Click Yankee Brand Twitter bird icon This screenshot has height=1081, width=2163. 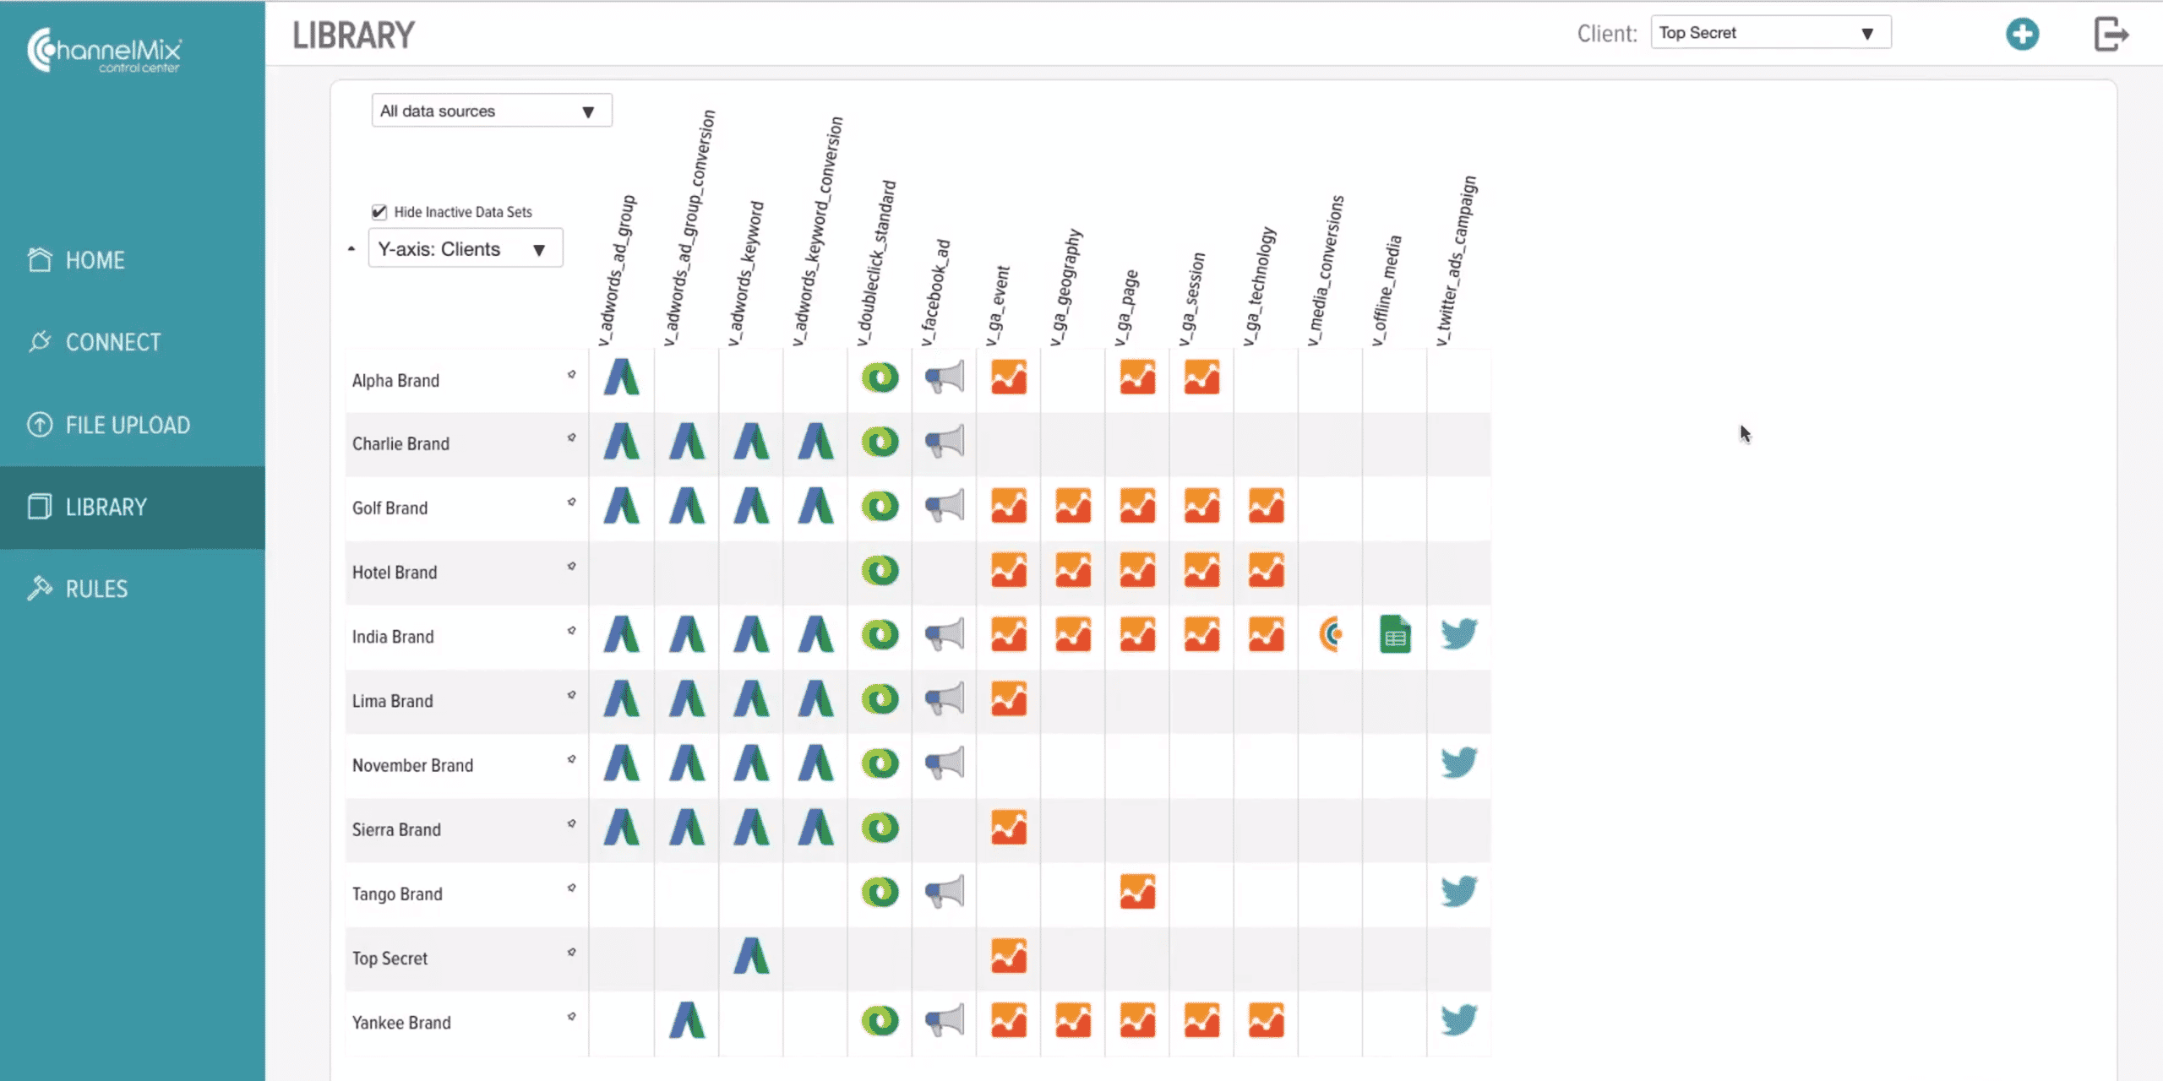point(1459,1020)
